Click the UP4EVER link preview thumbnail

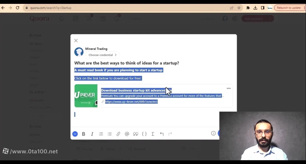(86, 96)
